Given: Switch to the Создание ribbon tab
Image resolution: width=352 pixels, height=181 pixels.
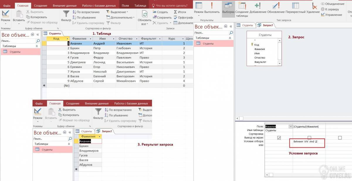Looking at the screenshot, I should 40,6.
